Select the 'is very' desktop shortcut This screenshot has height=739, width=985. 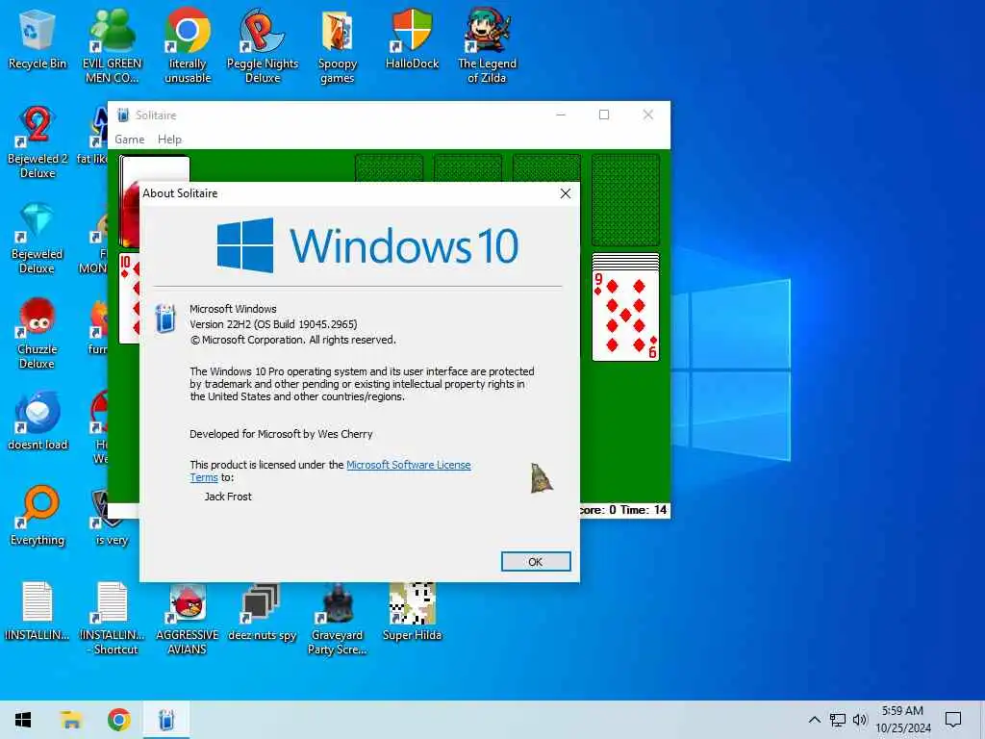pos(112,517)
